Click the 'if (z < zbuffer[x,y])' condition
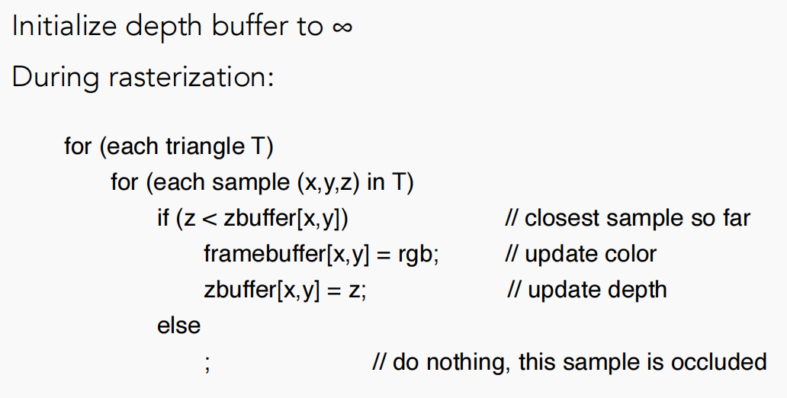Image resolution: width=787 pixels, height=398 pixels. 252,219
